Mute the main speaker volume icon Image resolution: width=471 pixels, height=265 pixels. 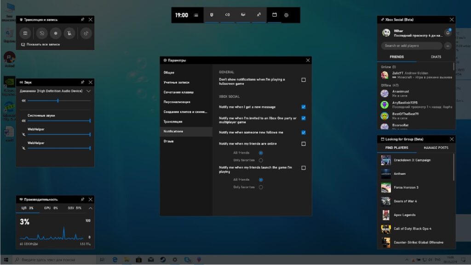23,100
